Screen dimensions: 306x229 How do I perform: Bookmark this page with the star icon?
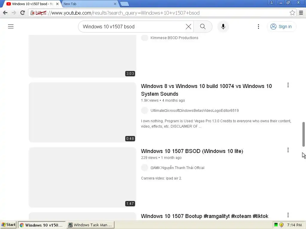[x=292, y=13]
